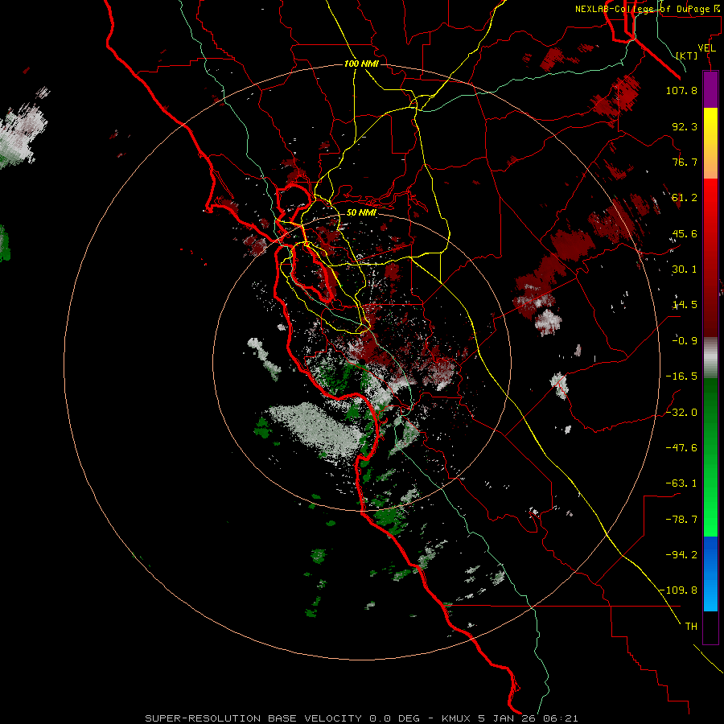724x724 pixels.
Task: Pick the purple top segment of color bar
Action: point(710,89)
